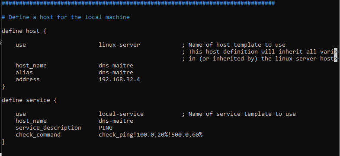Click the "use" keyword in the service block
Screen dimensions: 340x156
click(x=21, y=114)
